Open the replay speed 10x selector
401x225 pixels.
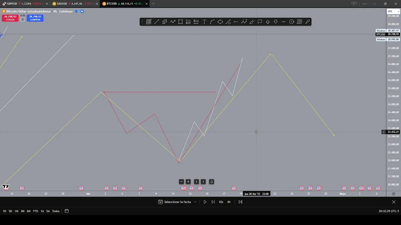221,202
